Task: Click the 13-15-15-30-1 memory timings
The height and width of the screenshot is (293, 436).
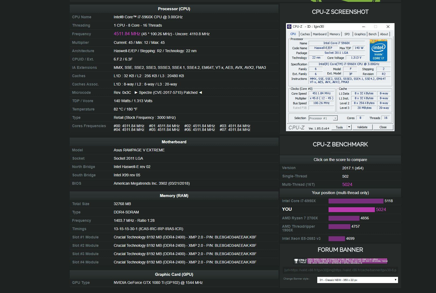Action: [x=148, y=229]
